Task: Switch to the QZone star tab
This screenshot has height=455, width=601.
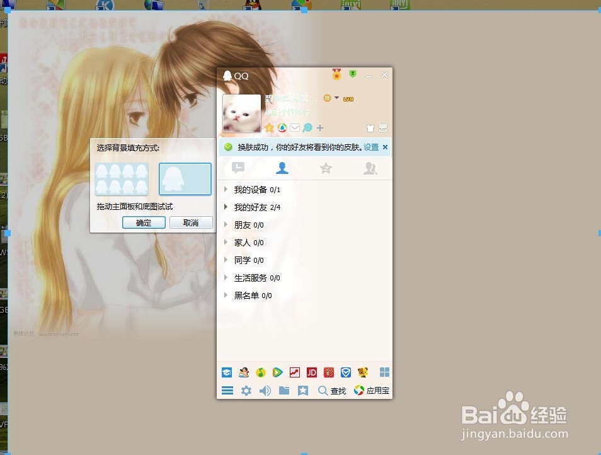Action: [326, 168]
